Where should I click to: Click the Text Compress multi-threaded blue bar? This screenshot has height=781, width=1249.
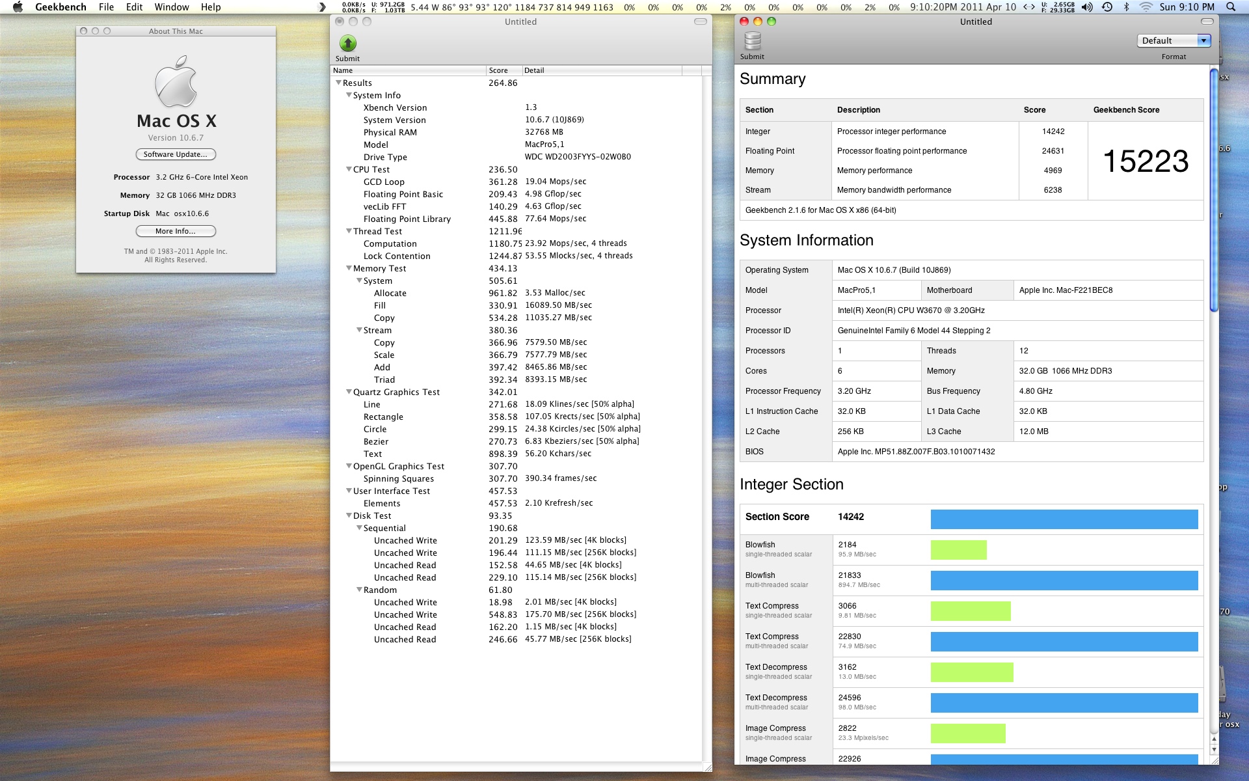pos(1064,642)
